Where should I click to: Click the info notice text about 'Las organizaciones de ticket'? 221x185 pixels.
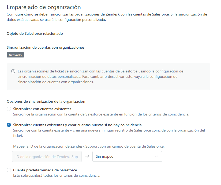100,76
